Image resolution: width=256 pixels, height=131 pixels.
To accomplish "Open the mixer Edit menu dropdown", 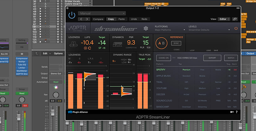I will point(47,53).
